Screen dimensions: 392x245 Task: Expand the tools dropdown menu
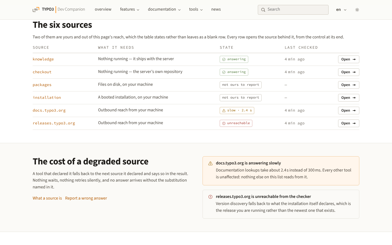click(196, 10)
